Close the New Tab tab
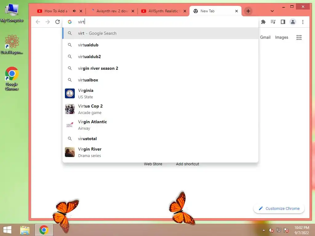Viewport: 315px width, 236px height. tap(237, 11)
